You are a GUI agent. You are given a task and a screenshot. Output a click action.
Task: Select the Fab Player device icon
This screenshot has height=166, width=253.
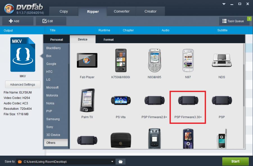pos(87,60)
